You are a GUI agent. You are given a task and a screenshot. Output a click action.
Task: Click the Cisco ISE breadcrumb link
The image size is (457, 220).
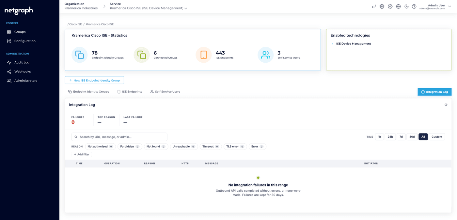click(x=75, y=24)
